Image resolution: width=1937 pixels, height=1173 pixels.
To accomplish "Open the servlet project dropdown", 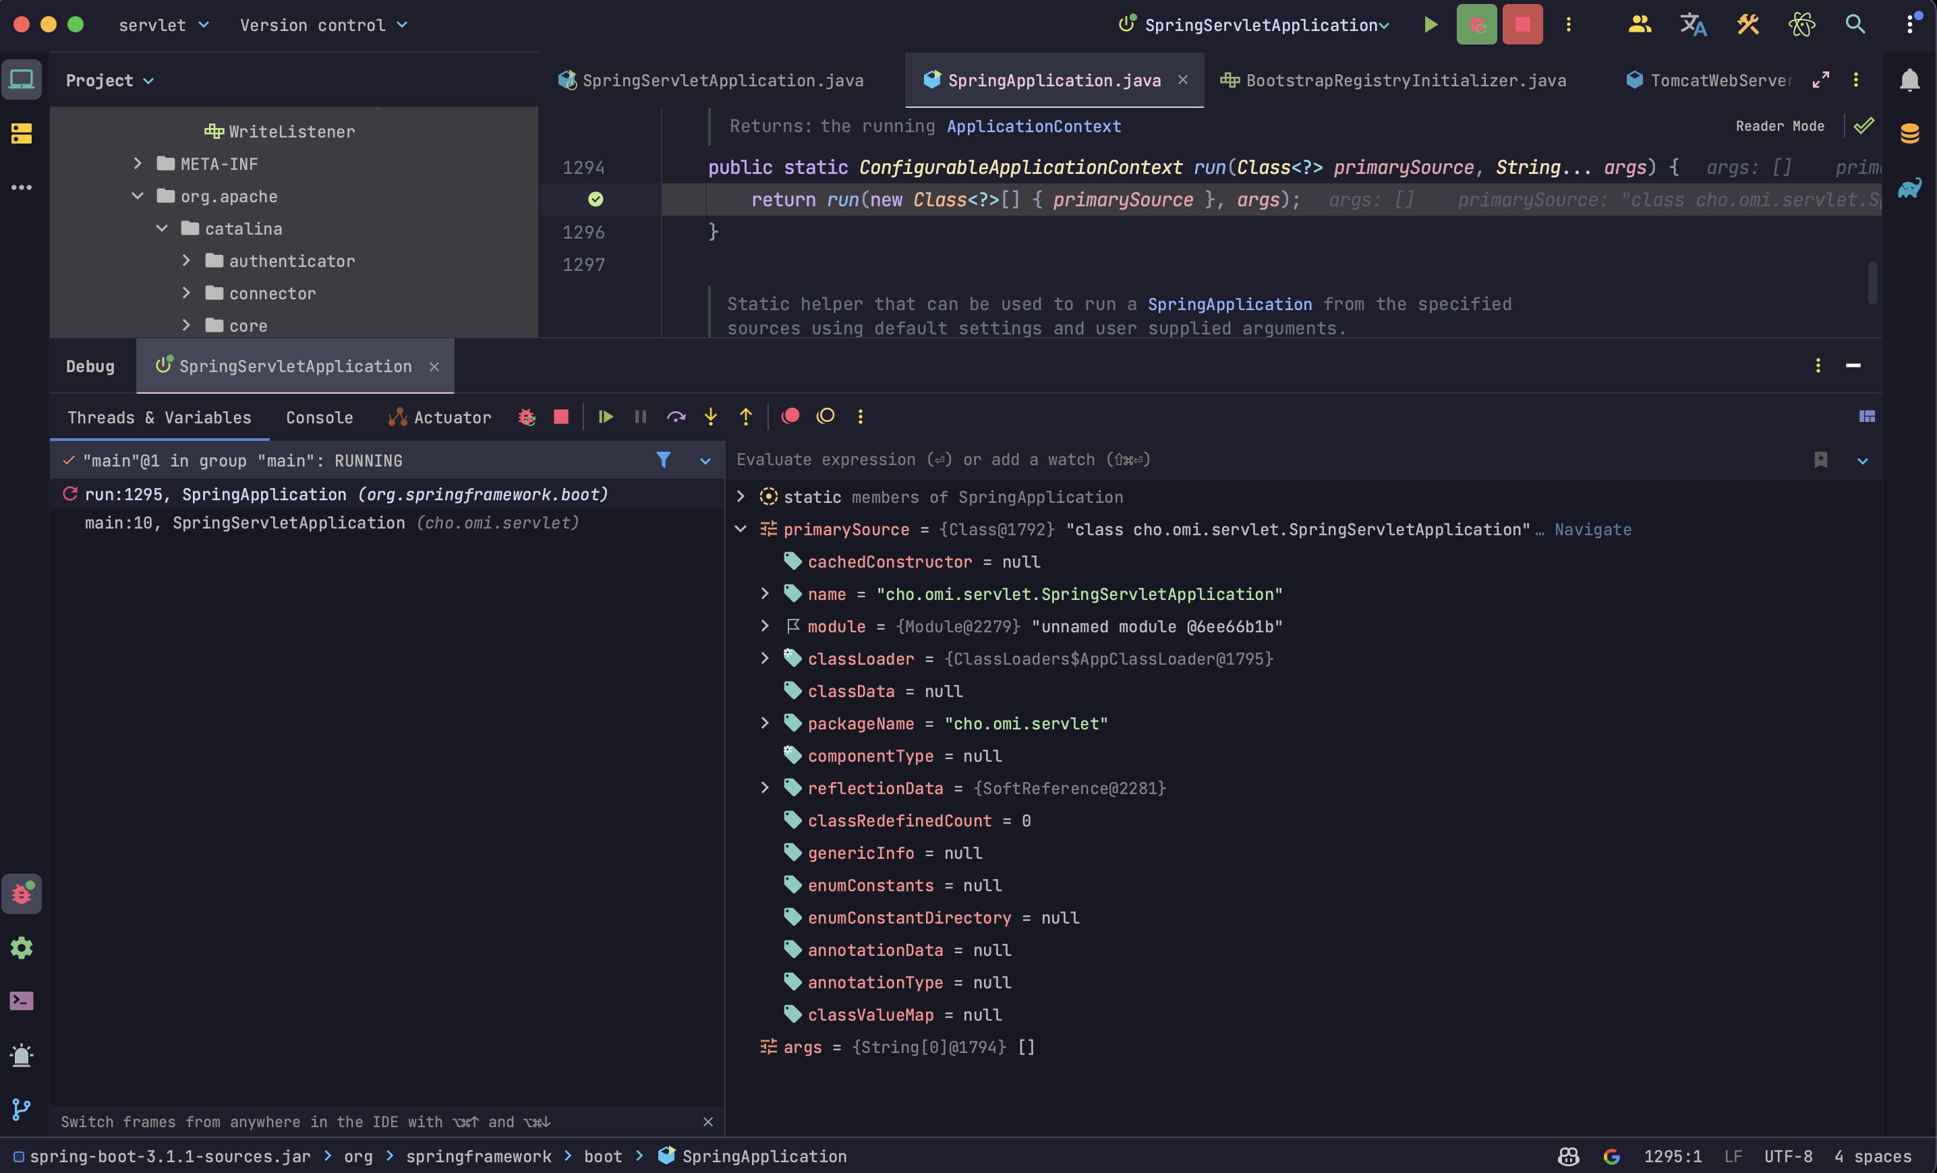I will pos(163,25).
